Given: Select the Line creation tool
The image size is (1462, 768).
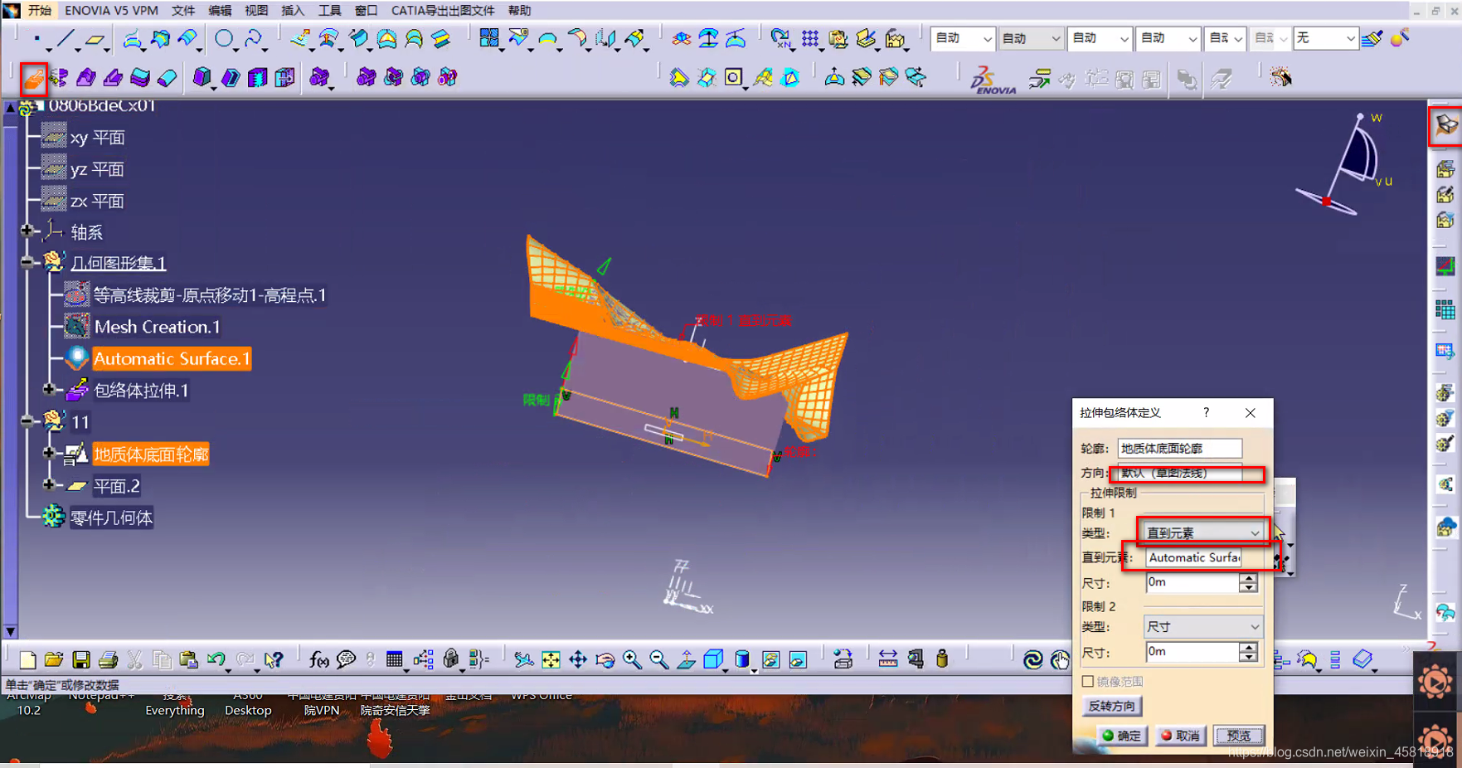Looking at the screenshot, I should 66,39.
